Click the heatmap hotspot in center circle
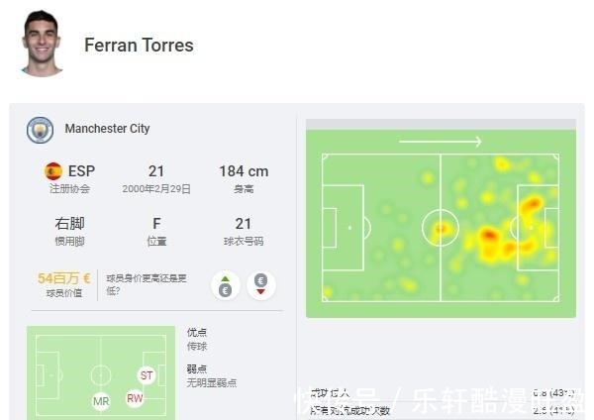This screenshot has height=420, width=594. (441, 228)
